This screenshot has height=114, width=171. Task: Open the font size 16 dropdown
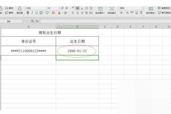(59, 8)
